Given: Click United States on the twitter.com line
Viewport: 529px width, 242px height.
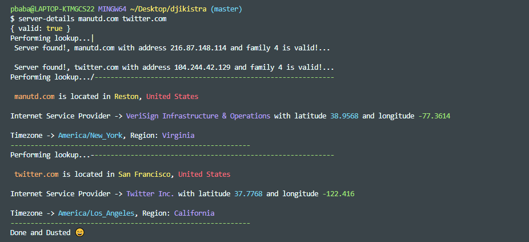Looking at the screenshot, I should tap(205, 174).
